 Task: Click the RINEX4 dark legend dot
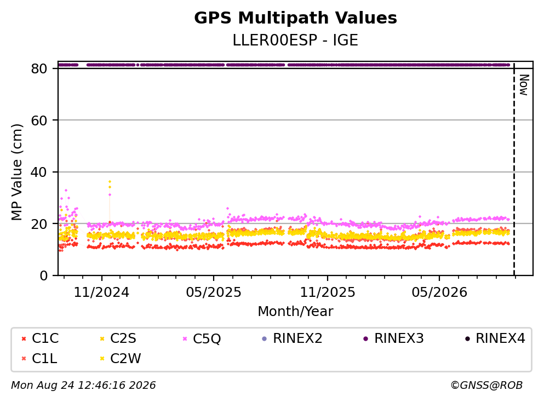(x=467, y=338)
